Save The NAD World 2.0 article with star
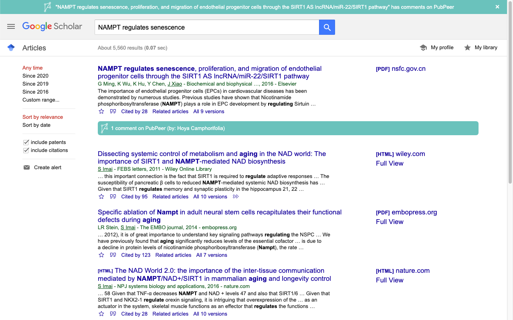The image size is (513, 320). coord(101,314)
